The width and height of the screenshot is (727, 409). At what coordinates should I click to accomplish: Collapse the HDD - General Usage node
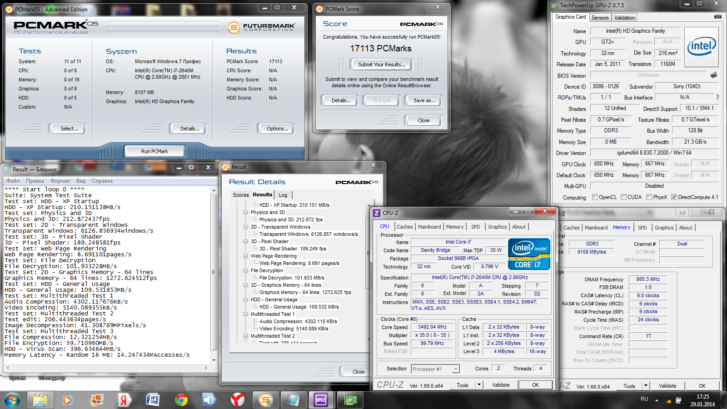pos(246,299)
